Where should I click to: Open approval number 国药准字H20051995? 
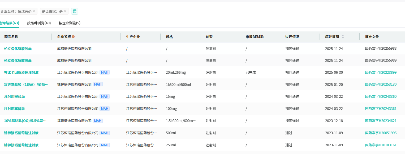click(381, 133)
